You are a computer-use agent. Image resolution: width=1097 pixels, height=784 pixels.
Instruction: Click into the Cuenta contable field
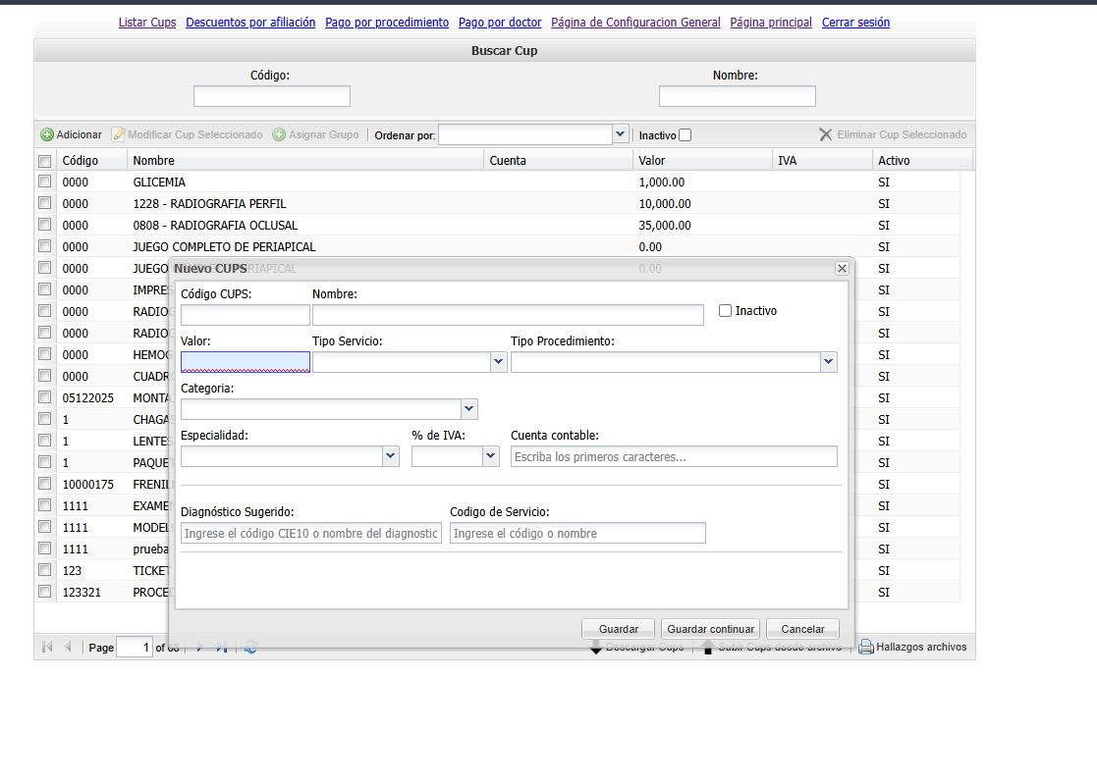[x=674, y=456]
